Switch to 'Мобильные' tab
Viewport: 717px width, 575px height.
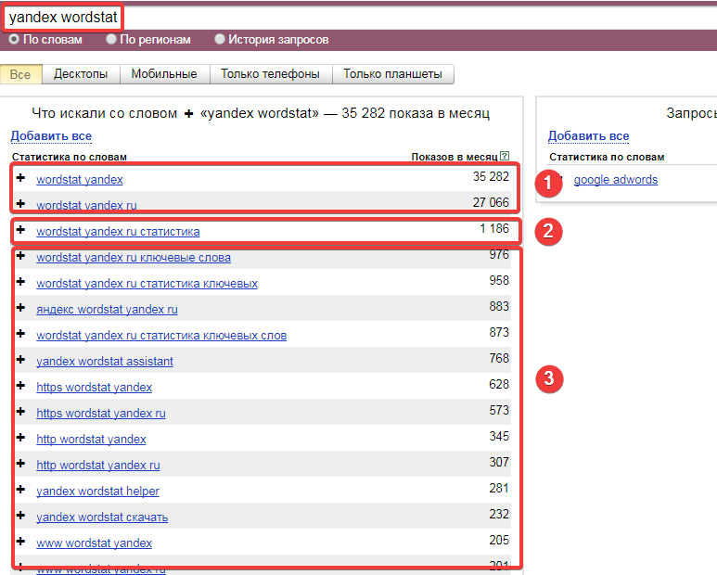[164, 74]
